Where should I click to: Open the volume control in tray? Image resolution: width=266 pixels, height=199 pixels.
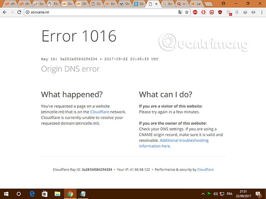[x=215, y=194]
